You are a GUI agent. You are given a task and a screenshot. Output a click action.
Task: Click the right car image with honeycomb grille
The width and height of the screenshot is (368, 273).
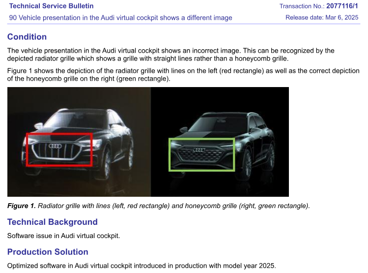pos(220,142)
